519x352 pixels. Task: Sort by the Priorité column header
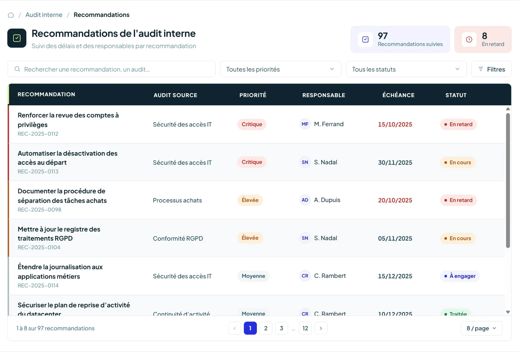(253, 95)
